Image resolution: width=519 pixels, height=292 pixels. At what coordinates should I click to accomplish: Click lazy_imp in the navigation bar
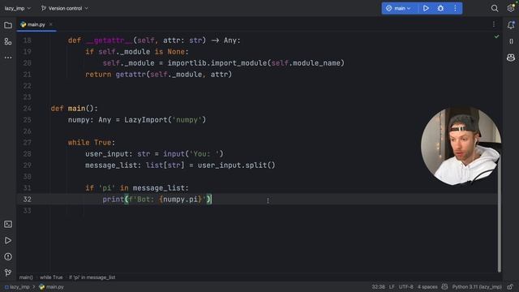[17, 287]
